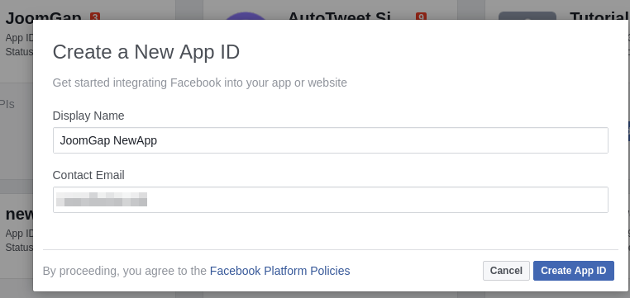Open the Facebook Platform Policies link
The image size is (630, 298).
(x=279, y=271)
